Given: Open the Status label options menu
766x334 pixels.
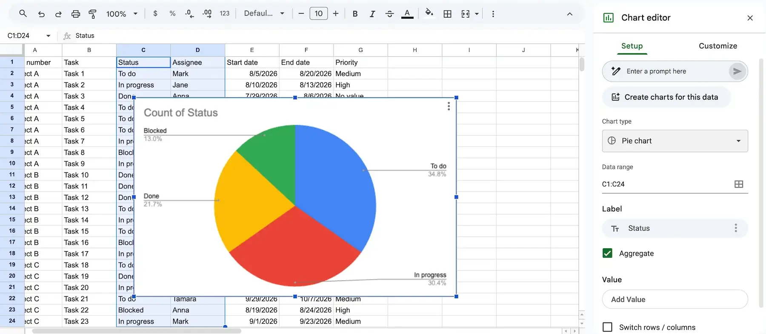Looking at the screenshot, I should (736, 228).
